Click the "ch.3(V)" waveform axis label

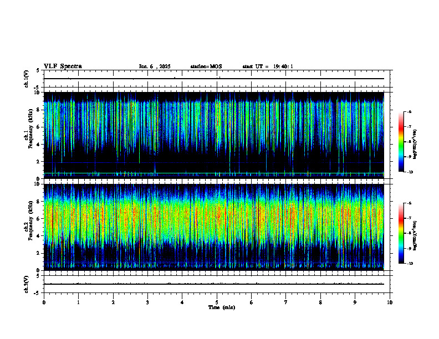coord(26,284)
